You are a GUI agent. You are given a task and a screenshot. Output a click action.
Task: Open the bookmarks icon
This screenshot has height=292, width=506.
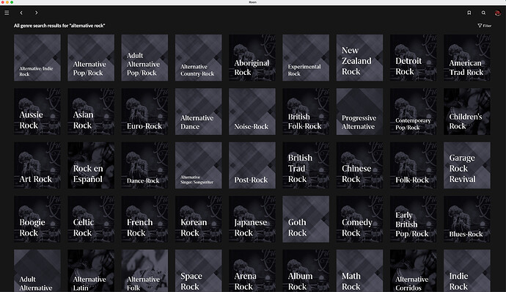coord(469,13)
